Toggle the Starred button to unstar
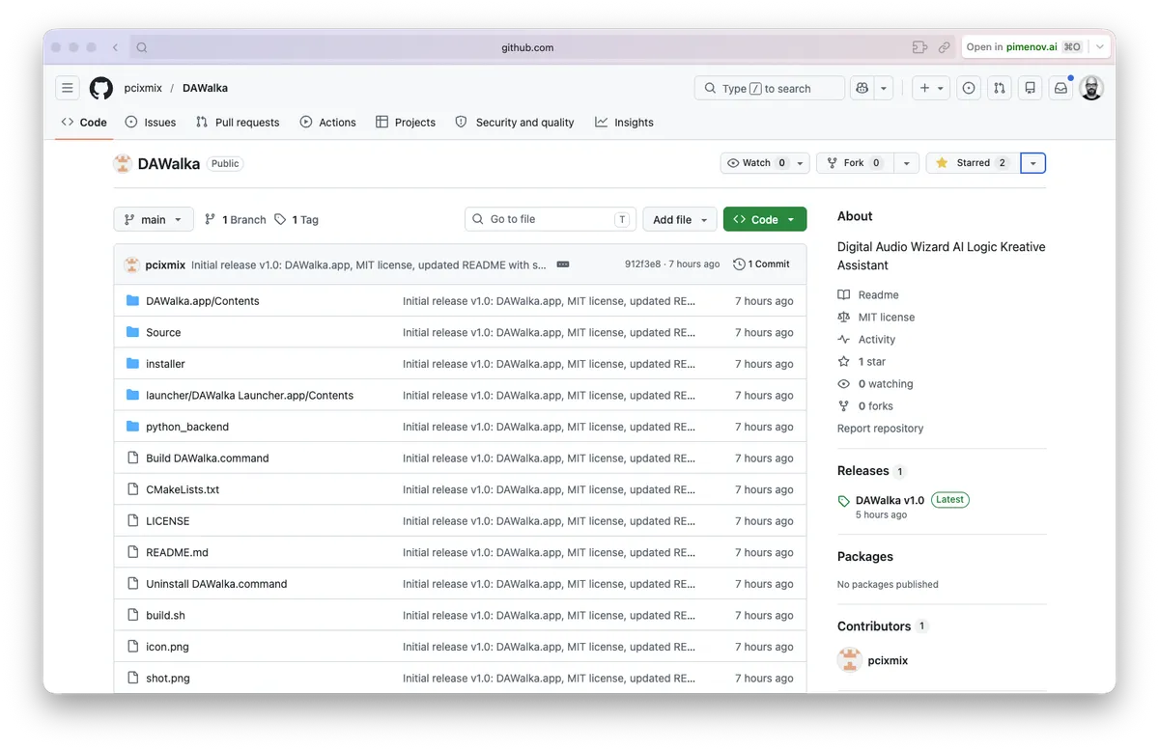The height and width of the screenshot is (750, 1159). pyautogui.click(x=973, y=163)
